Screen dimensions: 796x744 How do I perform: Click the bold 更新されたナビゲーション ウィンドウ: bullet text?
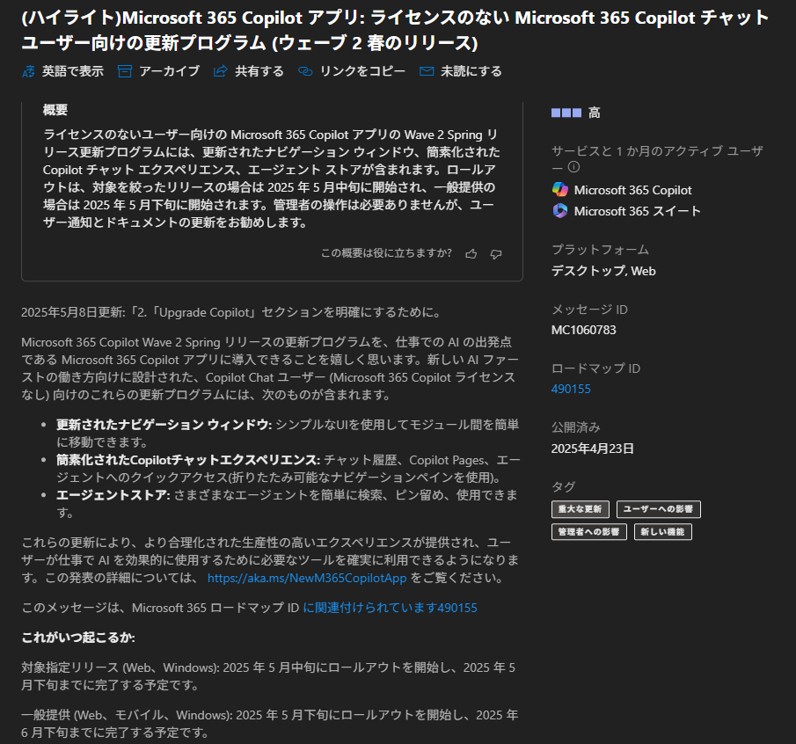pyautogui.click(x=164, y=425)
